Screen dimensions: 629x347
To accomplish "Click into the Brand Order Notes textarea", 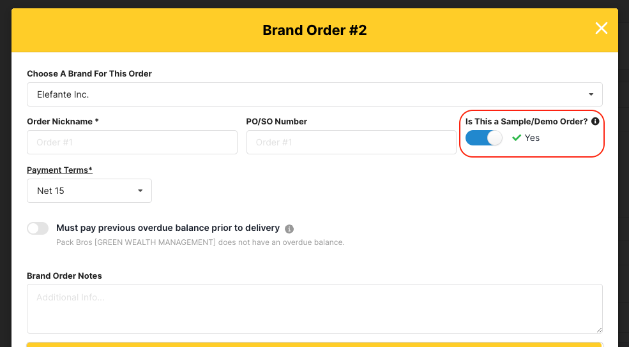I will [x=314, y=308].
